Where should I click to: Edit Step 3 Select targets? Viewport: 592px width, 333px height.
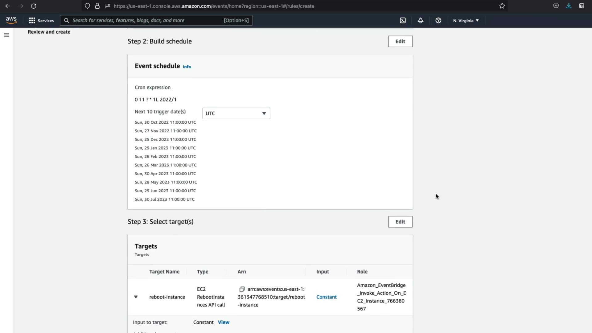400,222
